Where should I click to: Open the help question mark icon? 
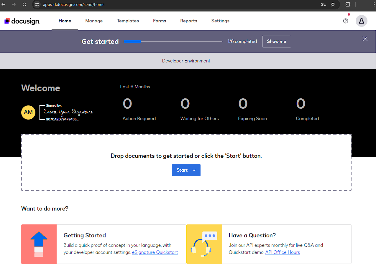(346, 21)
